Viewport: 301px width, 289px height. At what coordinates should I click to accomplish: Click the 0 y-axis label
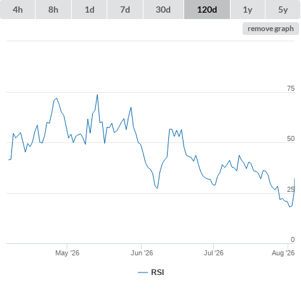tap(293, 239)
